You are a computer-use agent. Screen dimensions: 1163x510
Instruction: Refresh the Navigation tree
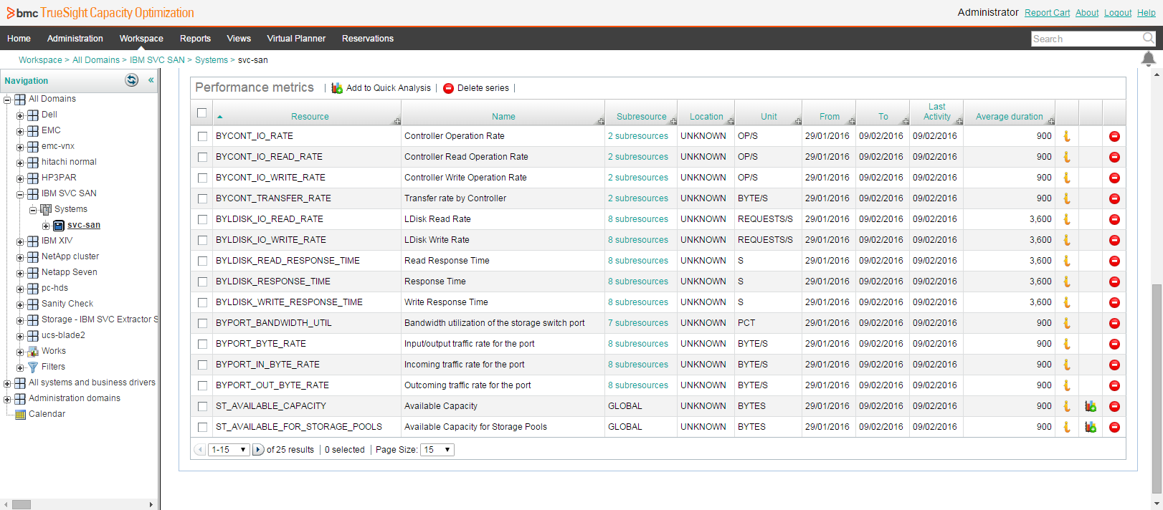click(x=132, y=80)
